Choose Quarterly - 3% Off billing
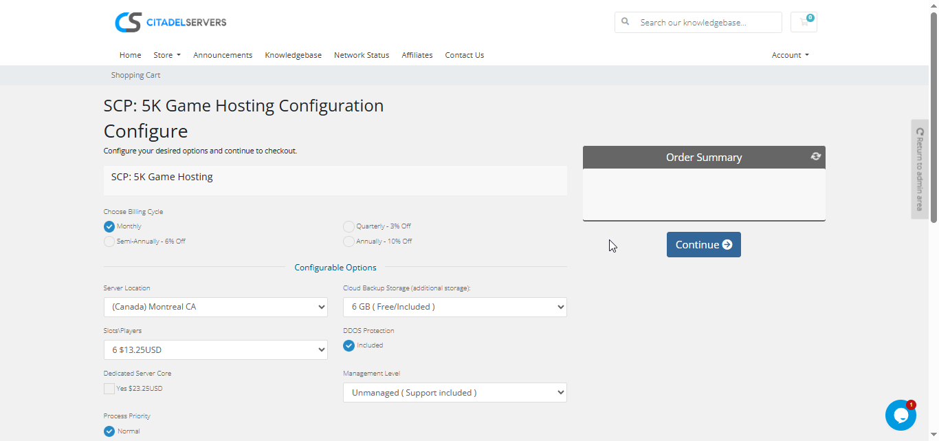 (x=349, y=226)
